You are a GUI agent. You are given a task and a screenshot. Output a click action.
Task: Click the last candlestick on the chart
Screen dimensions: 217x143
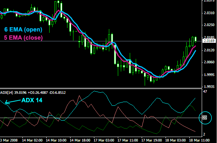click(195, 39)
